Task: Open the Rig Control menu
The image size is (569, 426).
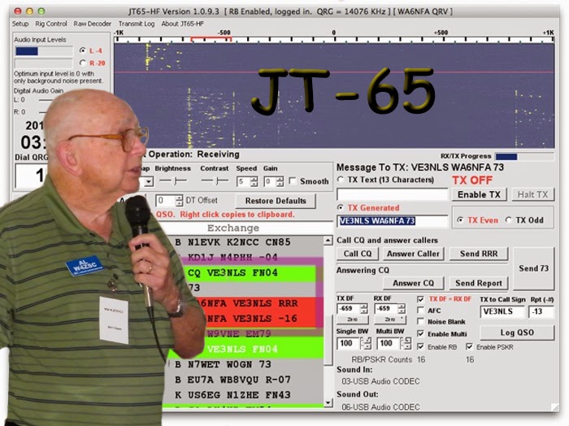Action: click(50, 24)
